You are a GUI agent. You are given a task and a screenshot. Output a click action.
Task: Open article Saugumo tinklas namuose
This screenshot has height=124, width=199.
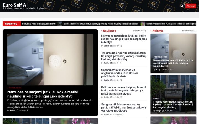pyautogui.click(x=124, y=107)
